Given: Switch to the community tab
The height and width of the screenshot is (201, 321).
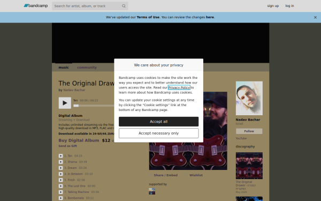Looking at the screenshot, I should click(x=87, y=68).
